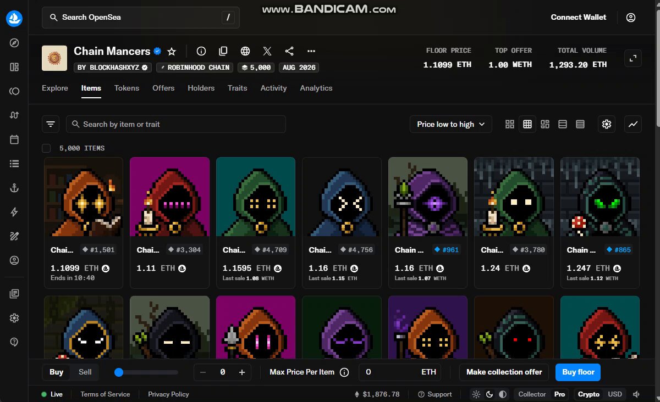Screen dimensions: 660x402
Task: Open the filter panel icon beside search
Action: [51, 124]
